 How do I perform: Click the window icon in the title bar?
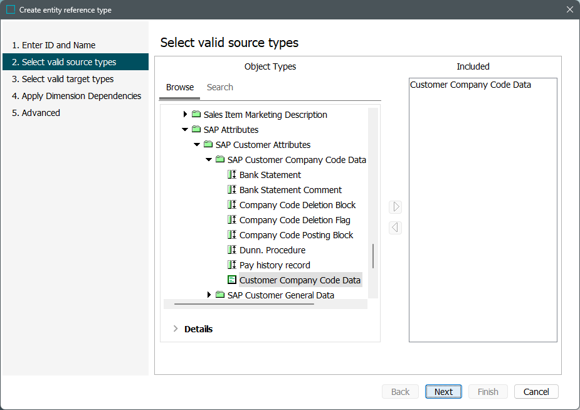(x=11, y=9)
